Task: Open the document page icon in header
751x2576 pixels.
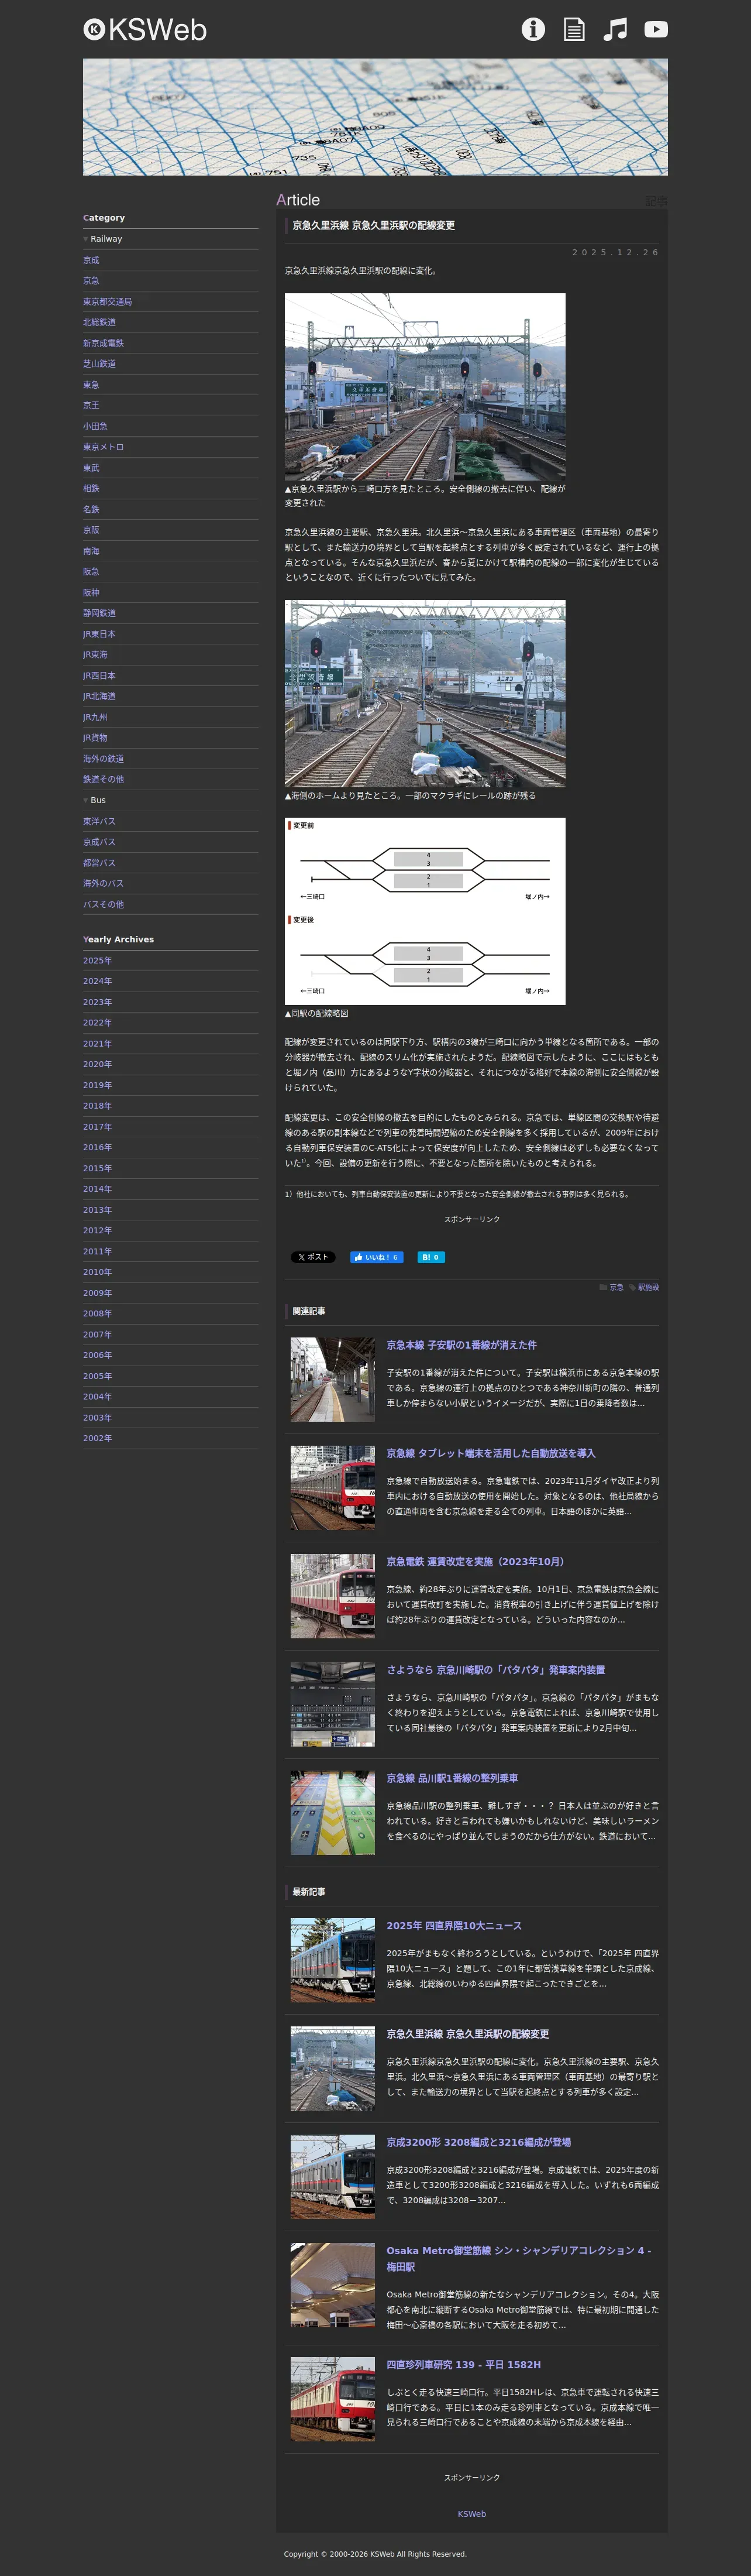Action: (x=574, y=30)
